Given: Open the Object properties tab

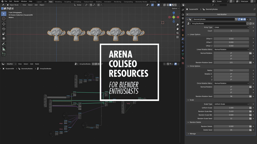Looking at the screenshot, I should pos(183,35).
